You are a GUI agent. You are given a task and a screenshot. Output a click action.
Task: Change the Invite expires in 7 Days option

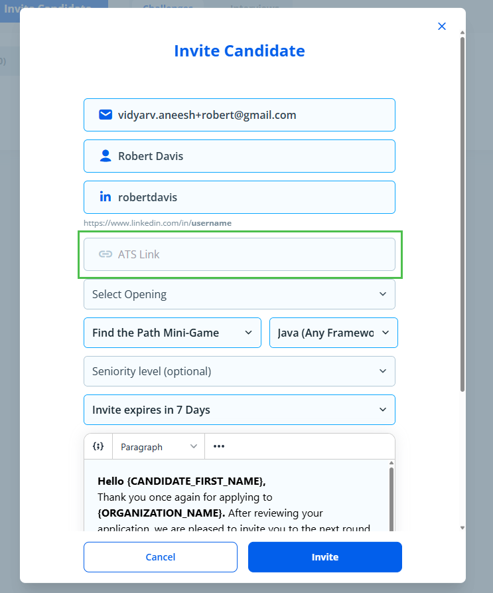pyautogui.click(x=239, y=410)
